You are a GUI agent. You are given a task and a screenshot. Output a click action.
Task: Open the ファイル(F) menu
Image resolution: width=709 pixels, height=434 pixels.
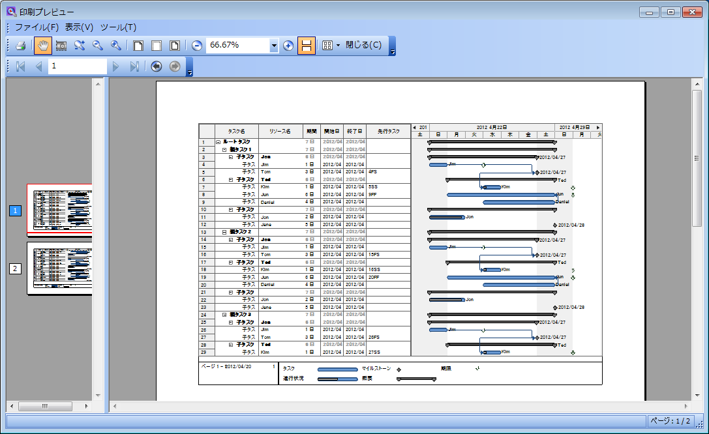click(x=37, y=27)
